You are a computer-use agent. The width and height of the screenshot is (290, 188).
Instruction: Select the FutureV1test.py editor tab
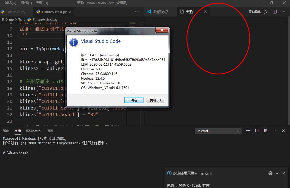tap(54, 12)
